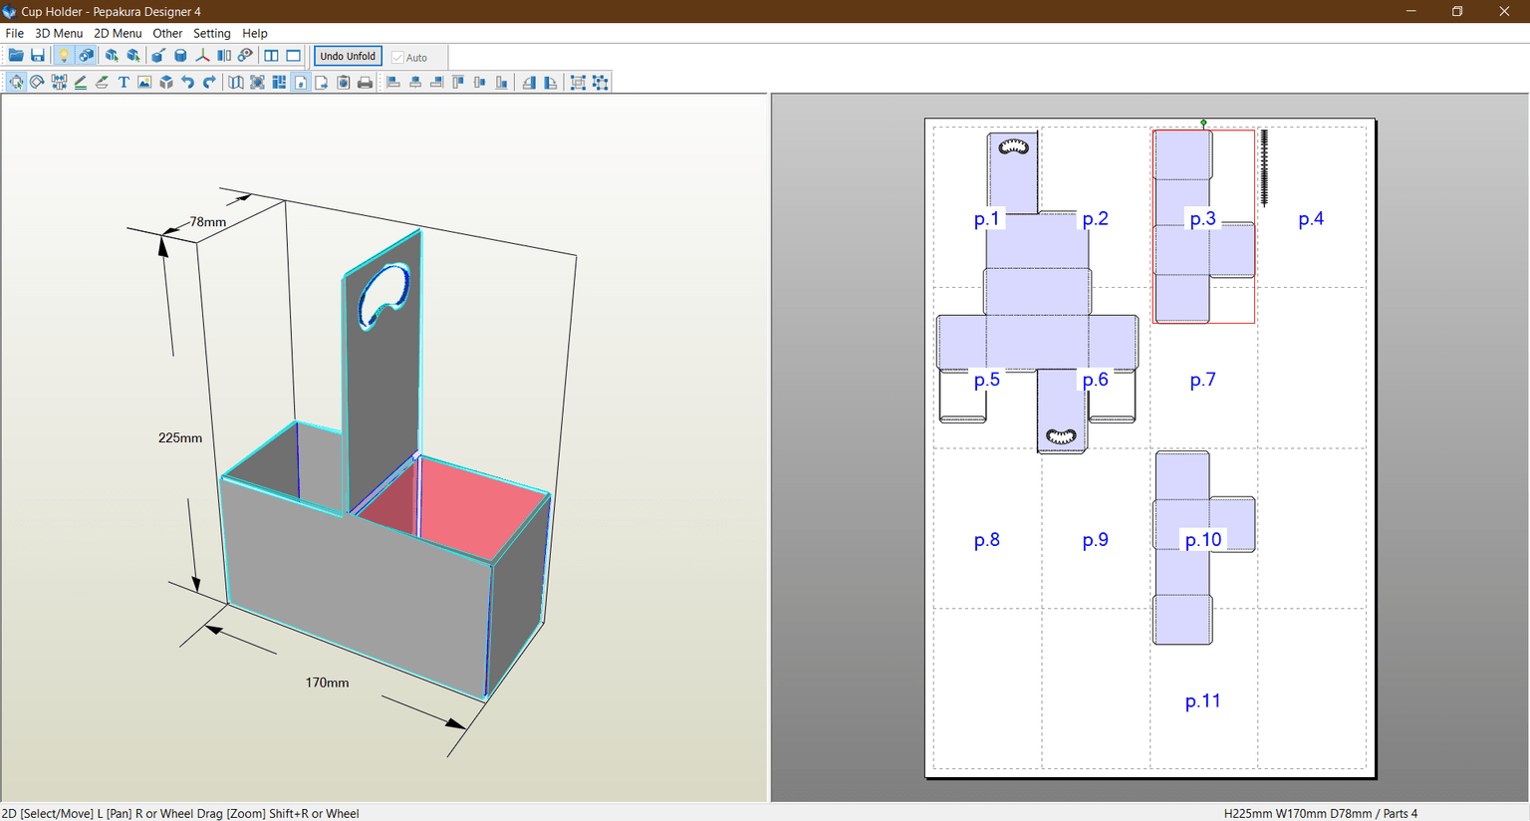The image size is (1530, 821).
Task: Click the group parts icon
Action: (x=578, y=83)
